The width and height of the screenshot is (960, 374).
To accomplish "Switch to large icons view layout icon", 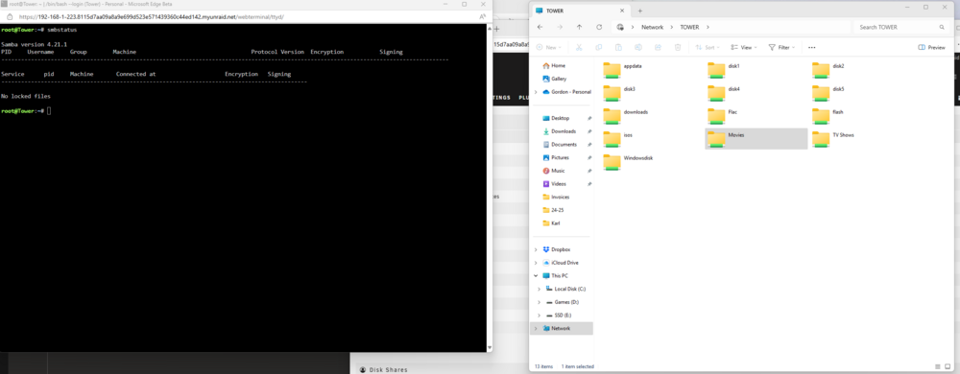I will point(948,366).
